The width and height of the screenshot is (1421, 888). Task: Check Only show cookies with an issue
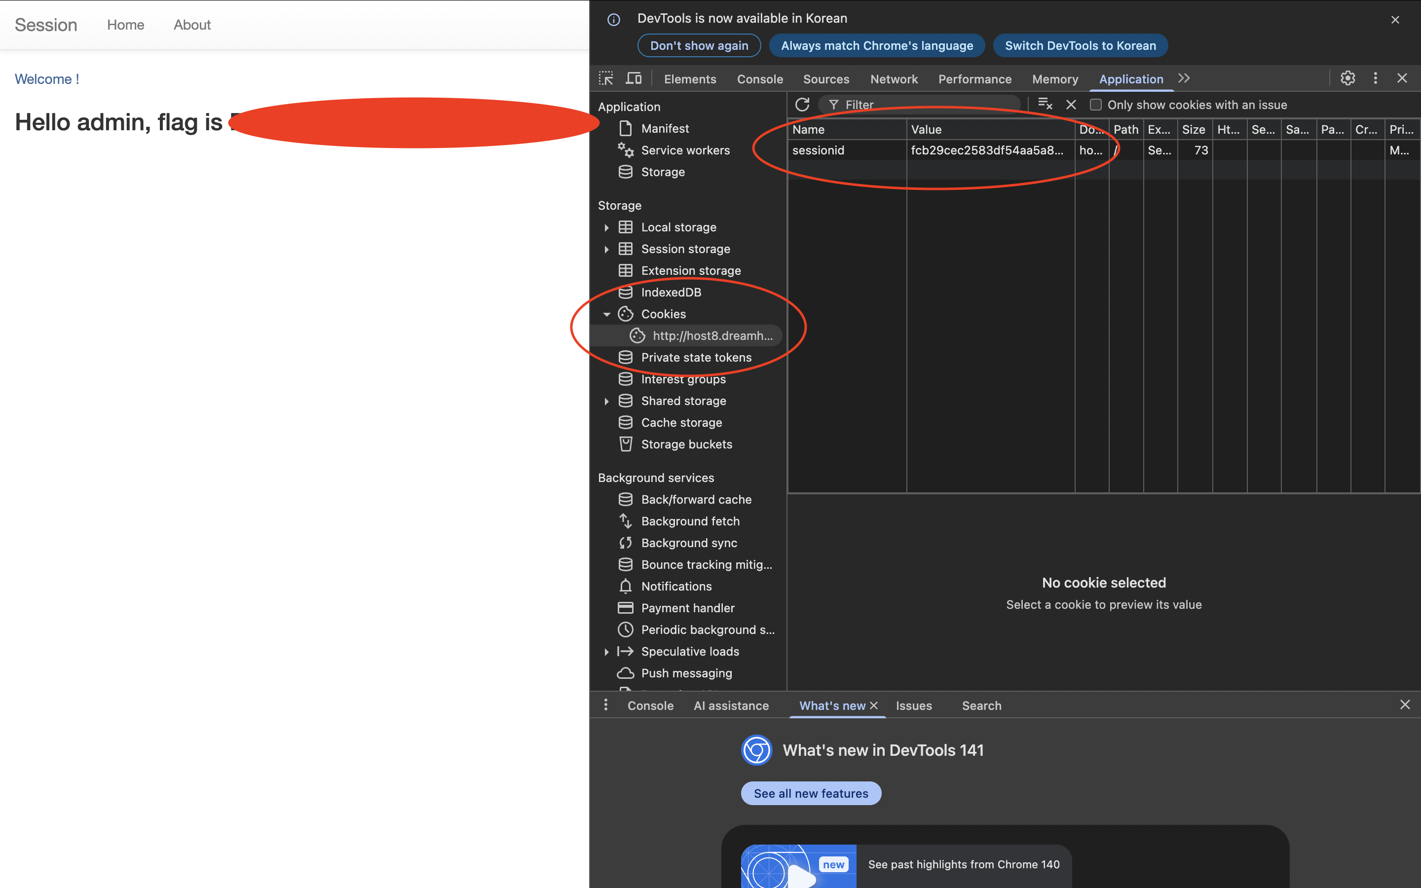tap(1096, 105)
